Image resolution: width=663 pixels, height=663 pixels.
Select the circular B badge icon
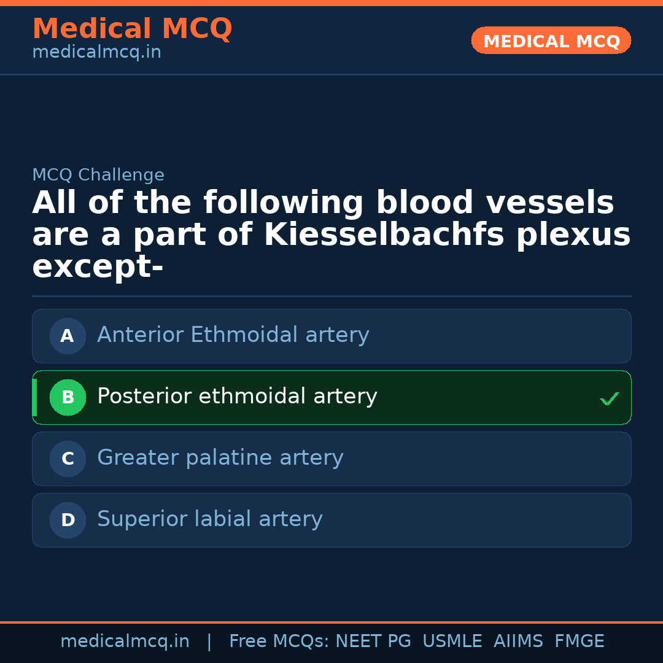pos(68,397)
